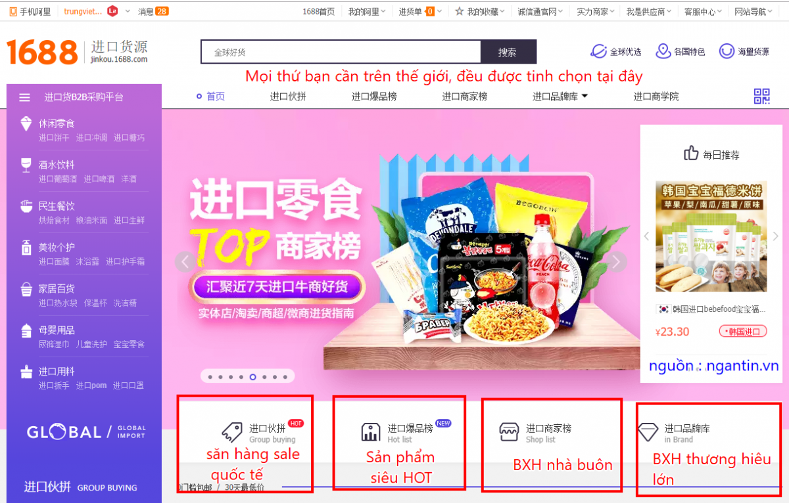The height and width of the screenshot is (503, 789).
Task: Click the 搜索 search button
Action: [x=508, y=52]
